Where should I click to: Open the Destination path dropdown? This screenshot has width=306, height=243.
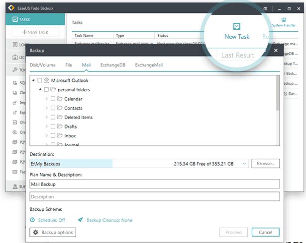click(244, 163)
